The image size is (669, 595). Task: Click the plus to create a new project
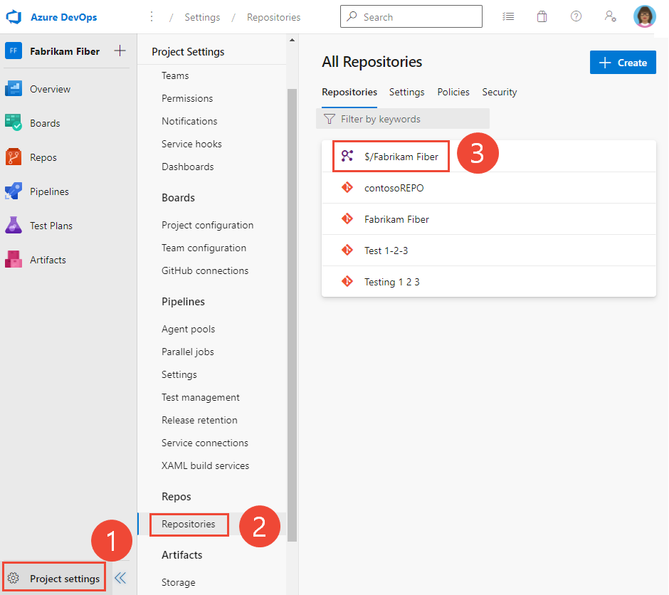(120, 51)
